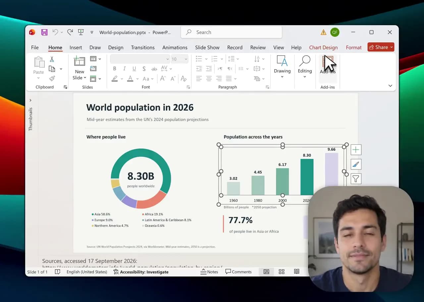The image size is (424, 302).
Task: Toggle Underline formatting
Action: pos(134,69)
